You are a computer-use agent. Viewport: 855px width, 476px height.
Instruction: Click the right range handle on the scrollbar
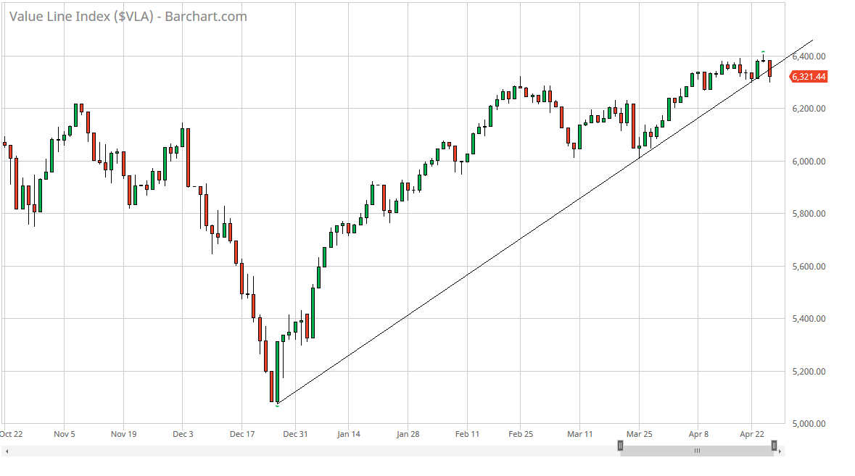(774, 446)
